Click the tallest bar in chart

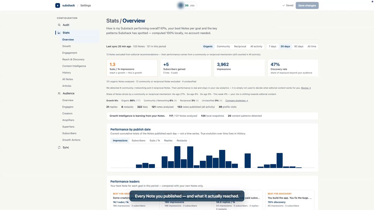pos(177,157)
